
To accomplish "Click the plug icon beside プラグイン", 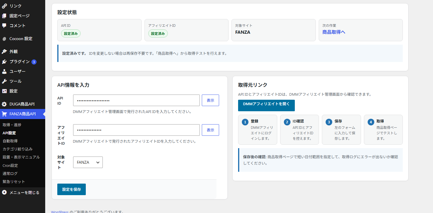I will [4, 62].
